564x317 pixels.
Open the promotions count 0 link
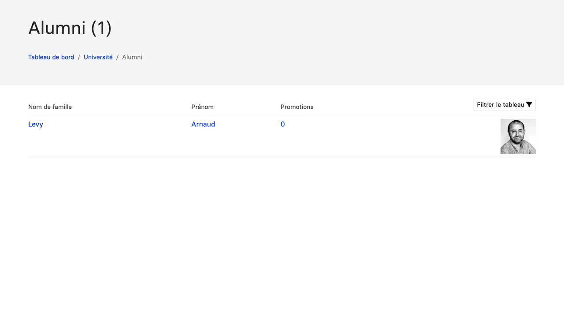pyautogui.click(x=282, y=124)
